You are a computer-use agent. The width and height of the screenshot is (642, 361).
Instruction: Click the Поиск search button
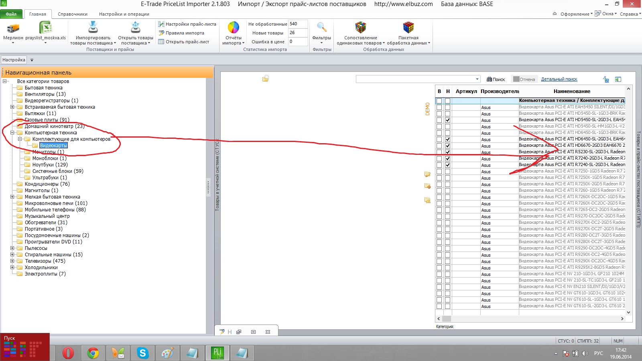[496, 79]
